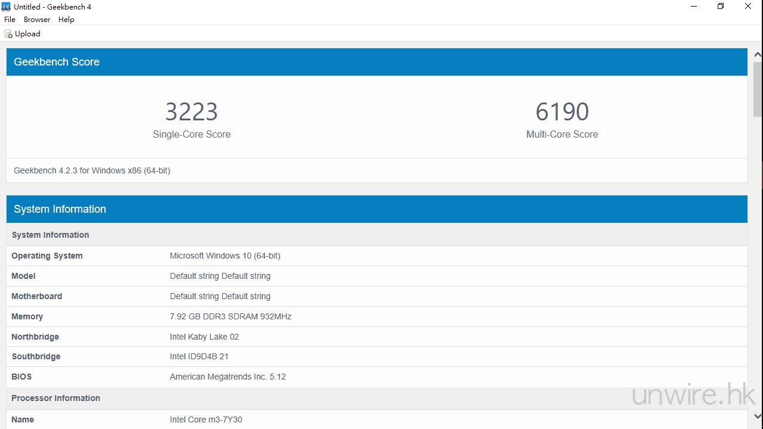Select the 3223 single-core score value
Image resolution: width=763 pixels, height=429 pixels.
pos(191,112)
